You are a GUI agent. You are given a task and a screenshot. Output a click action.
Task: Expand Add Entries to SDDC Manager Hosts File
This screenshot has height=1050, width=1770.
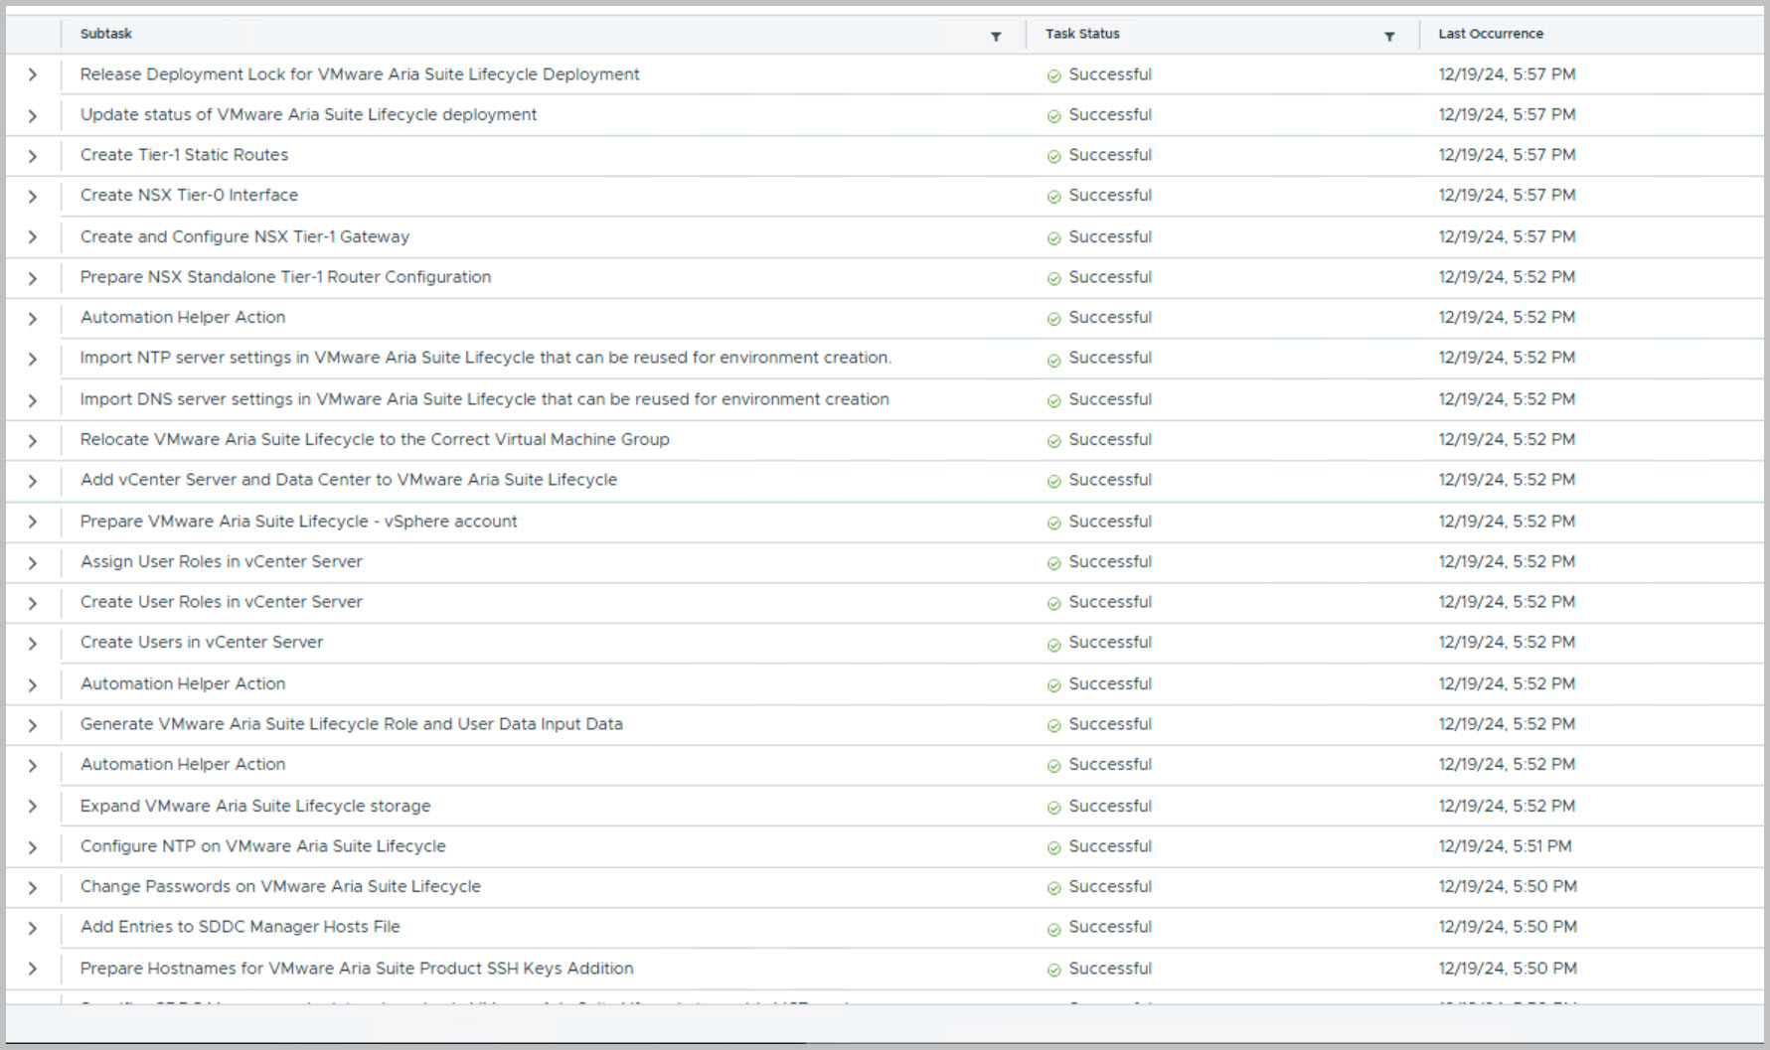(x=33, y=929)
